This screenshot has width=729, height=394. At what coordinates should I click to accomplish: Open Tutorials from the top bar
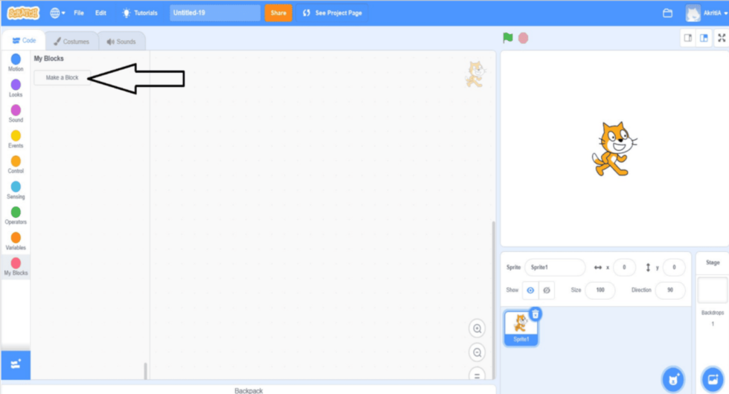140,13
